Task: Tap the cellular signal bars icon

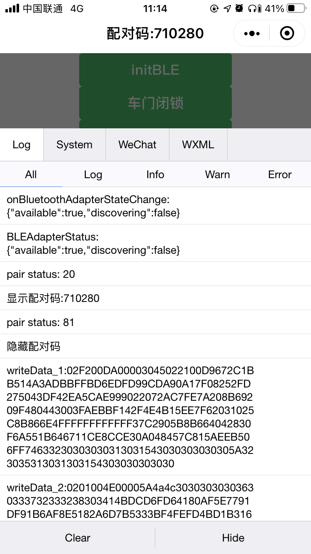Action: [x=12, y=8]
